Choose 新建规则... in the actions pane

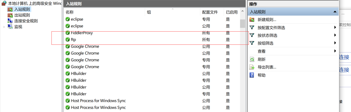point(267,20)
